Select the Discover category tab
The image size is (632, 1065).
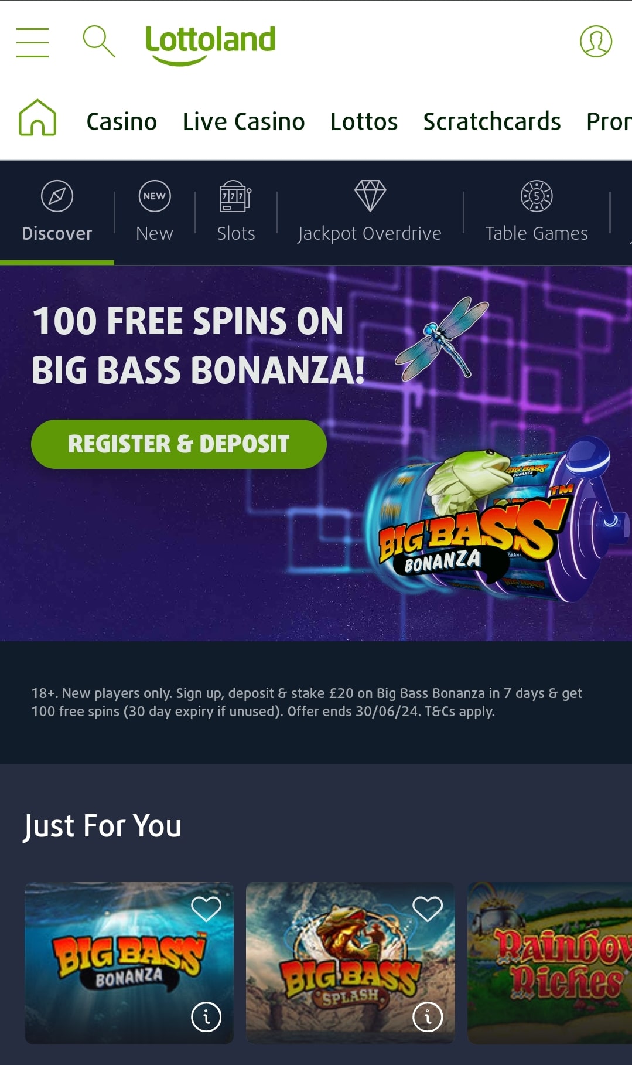point(57,212)
